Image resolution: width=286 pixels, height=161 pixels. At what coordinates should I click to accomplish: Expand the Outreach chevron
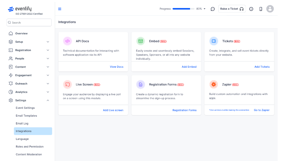(48, 83)
